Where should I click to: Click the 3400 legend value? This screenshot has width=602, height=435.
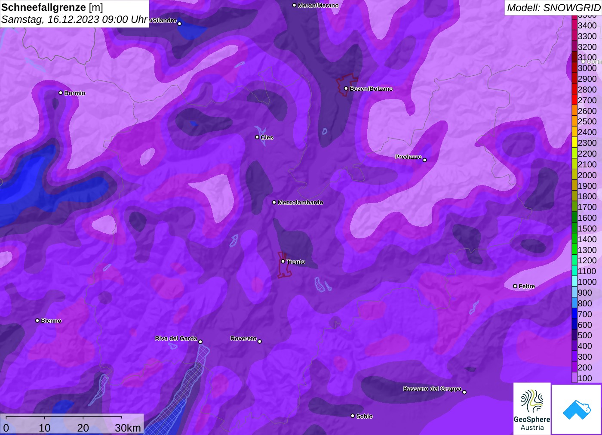587,25
